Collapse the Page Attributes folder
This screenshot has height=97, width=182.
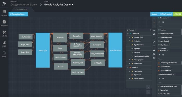tap(130, 45)
